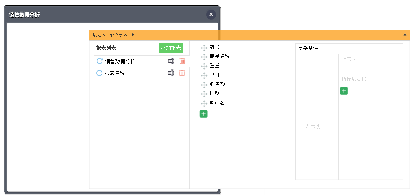Click the 报表列表 heading

[106, 48]
